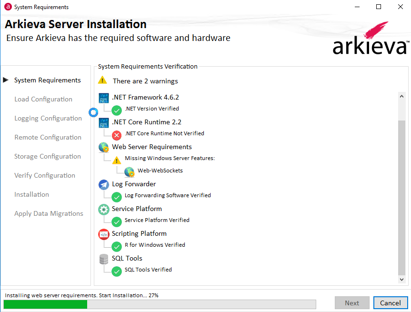This screenshot has width=411, height=312.
Task: Minimize the System Requirements window
Action: (x=357, y=7)
